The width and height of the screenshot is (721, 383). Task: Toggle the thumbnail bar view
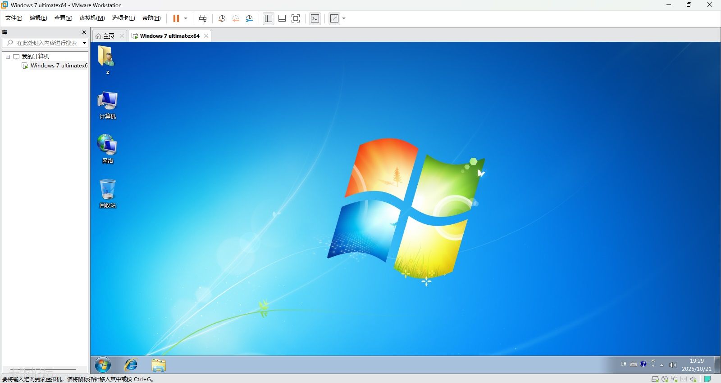282,18
